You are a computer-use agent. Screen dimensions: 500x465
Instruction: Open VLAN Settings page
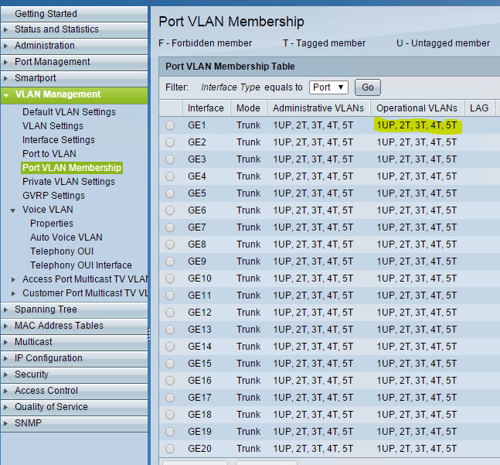pos(53,126)
